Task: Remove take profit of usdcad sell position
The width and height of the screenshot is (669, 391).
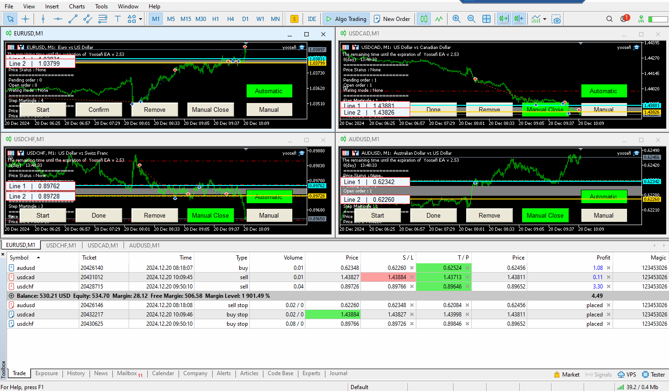Action: point(467,277)
